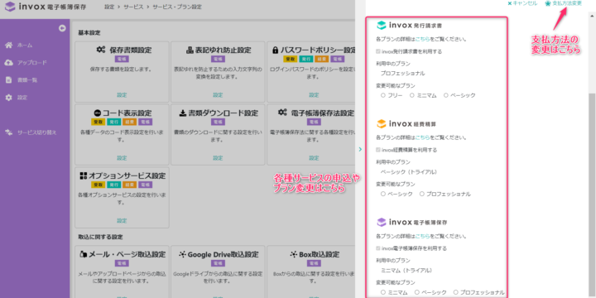Click the キャンセル x icon

pos(510,3)
